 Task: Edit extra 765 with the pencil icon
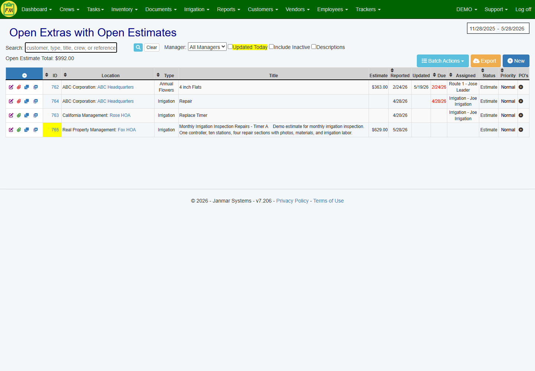click(x=11, y=130)
